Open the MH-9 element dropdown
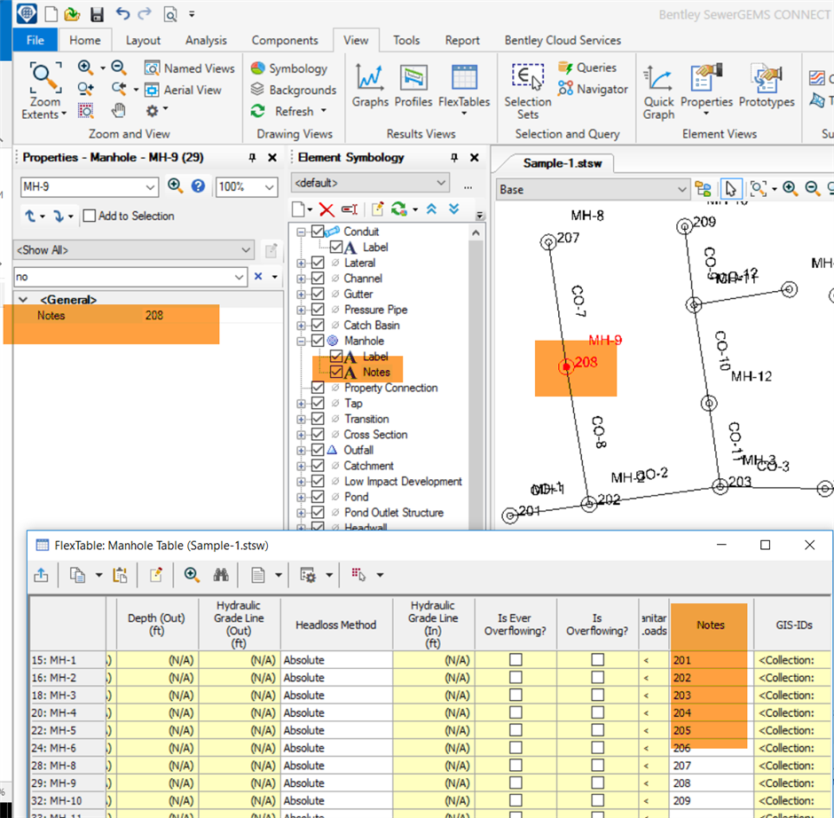 [151, 187]
